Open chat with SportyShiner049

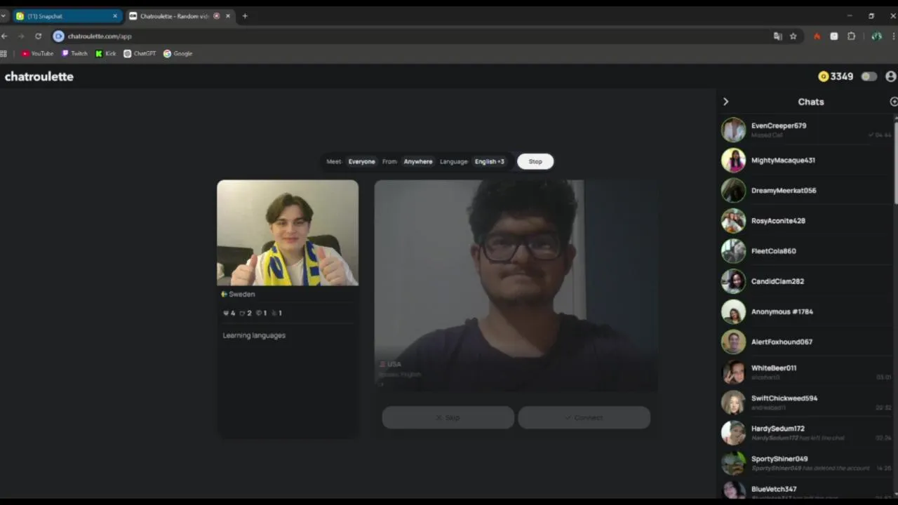pos(807,463)
